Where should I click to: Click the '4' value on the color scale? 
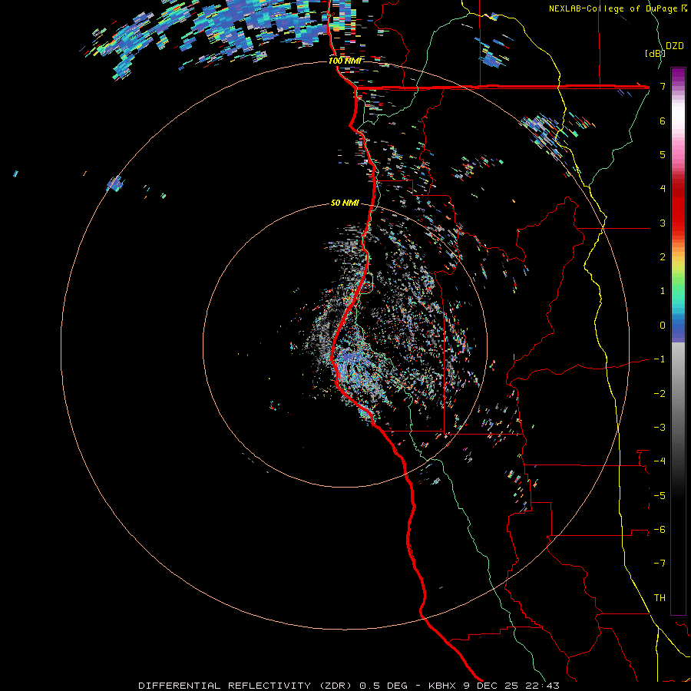coord(663,189)
